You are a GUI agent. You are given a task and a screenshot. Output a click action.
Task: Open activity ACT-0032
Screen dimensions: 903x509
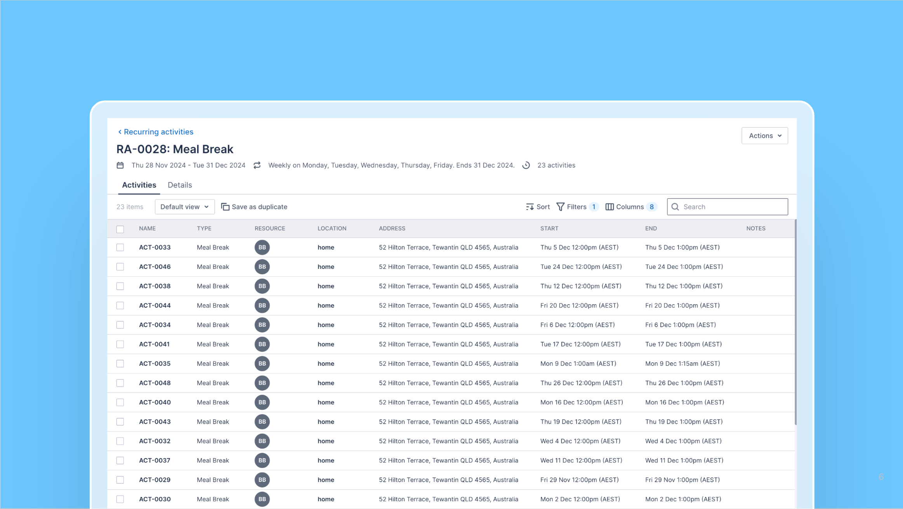click(x=155, y=441)
